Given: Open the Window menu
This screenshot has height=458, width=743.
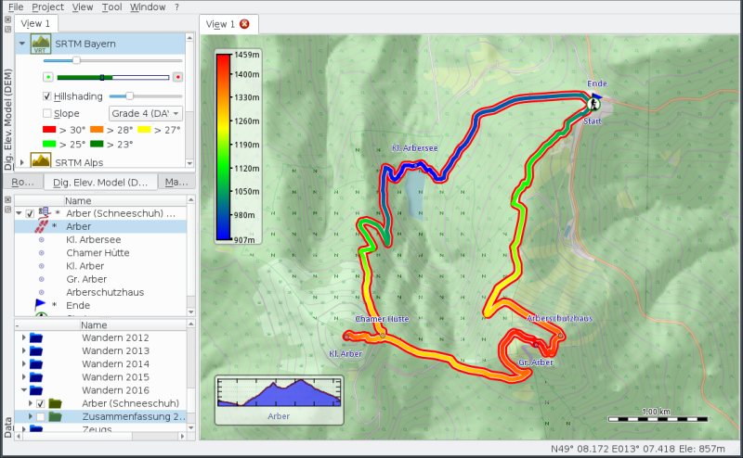Looking at the screenshot, I should pyautogui.click(x=148, y=7).
